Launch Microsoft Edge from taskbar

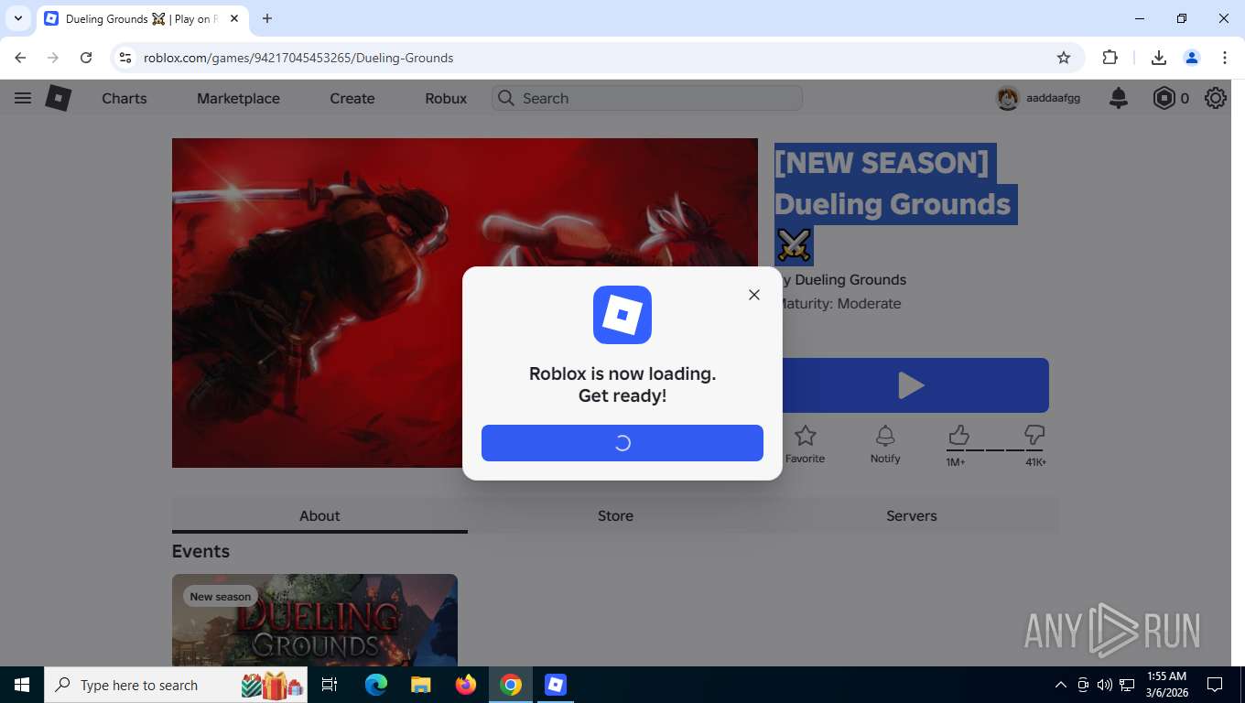tap(375, 685)
